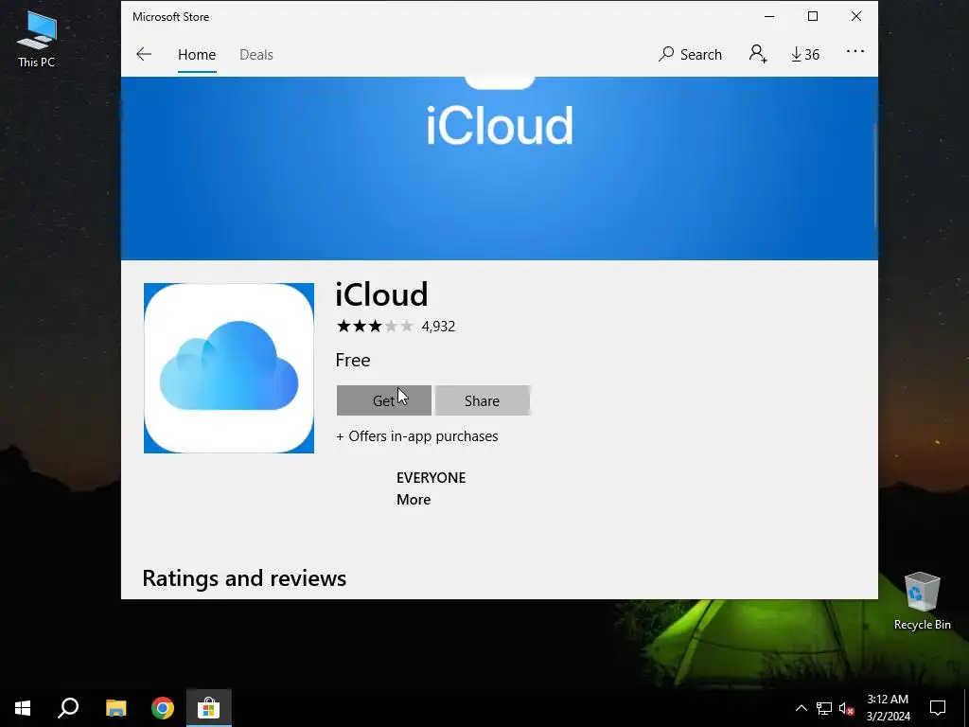This screenshot has width=969, height=727.
Task: Maximize the Microsoft Store window
Action: 813,17
